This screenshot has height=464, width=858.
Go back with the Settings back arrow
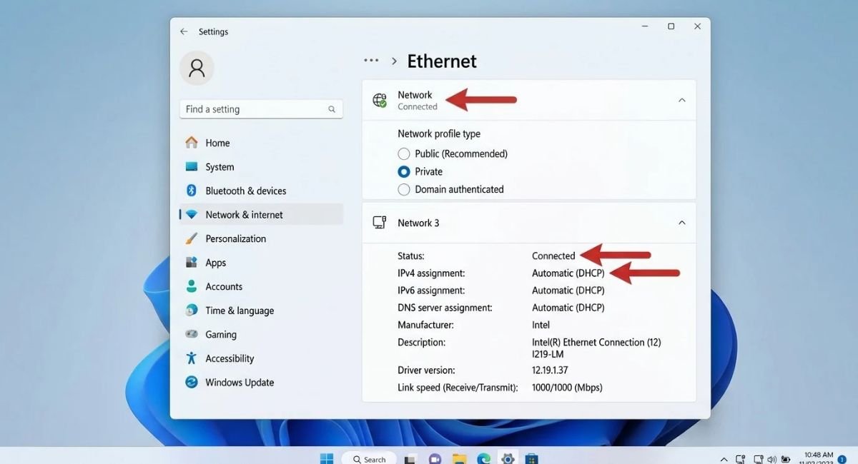(x=184, y=31)
